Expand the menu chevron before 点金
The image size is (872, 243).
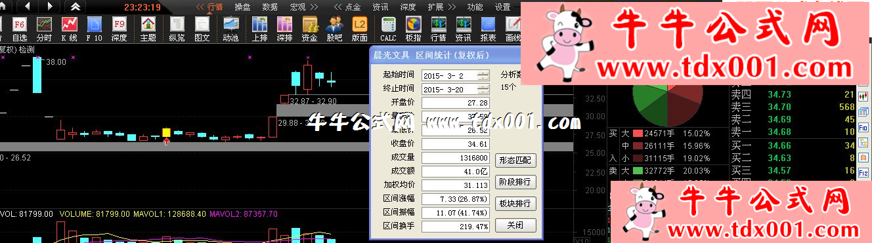click(338, 7)
